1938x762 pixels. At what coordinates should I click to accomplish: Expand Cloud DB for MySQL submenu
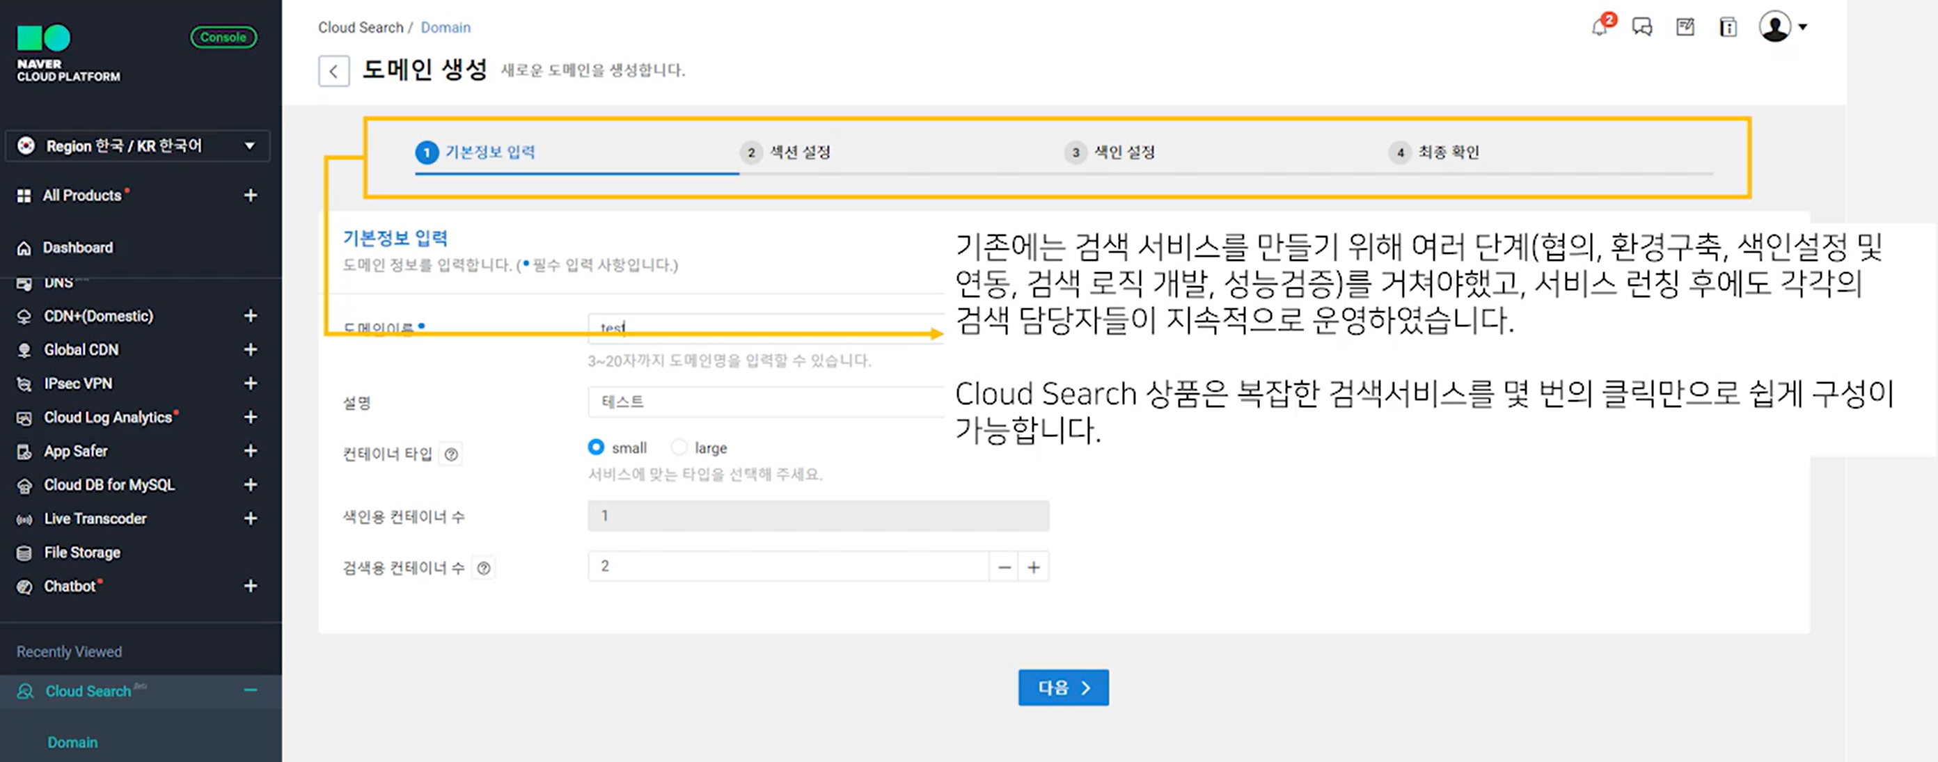[x=251, y=485]
